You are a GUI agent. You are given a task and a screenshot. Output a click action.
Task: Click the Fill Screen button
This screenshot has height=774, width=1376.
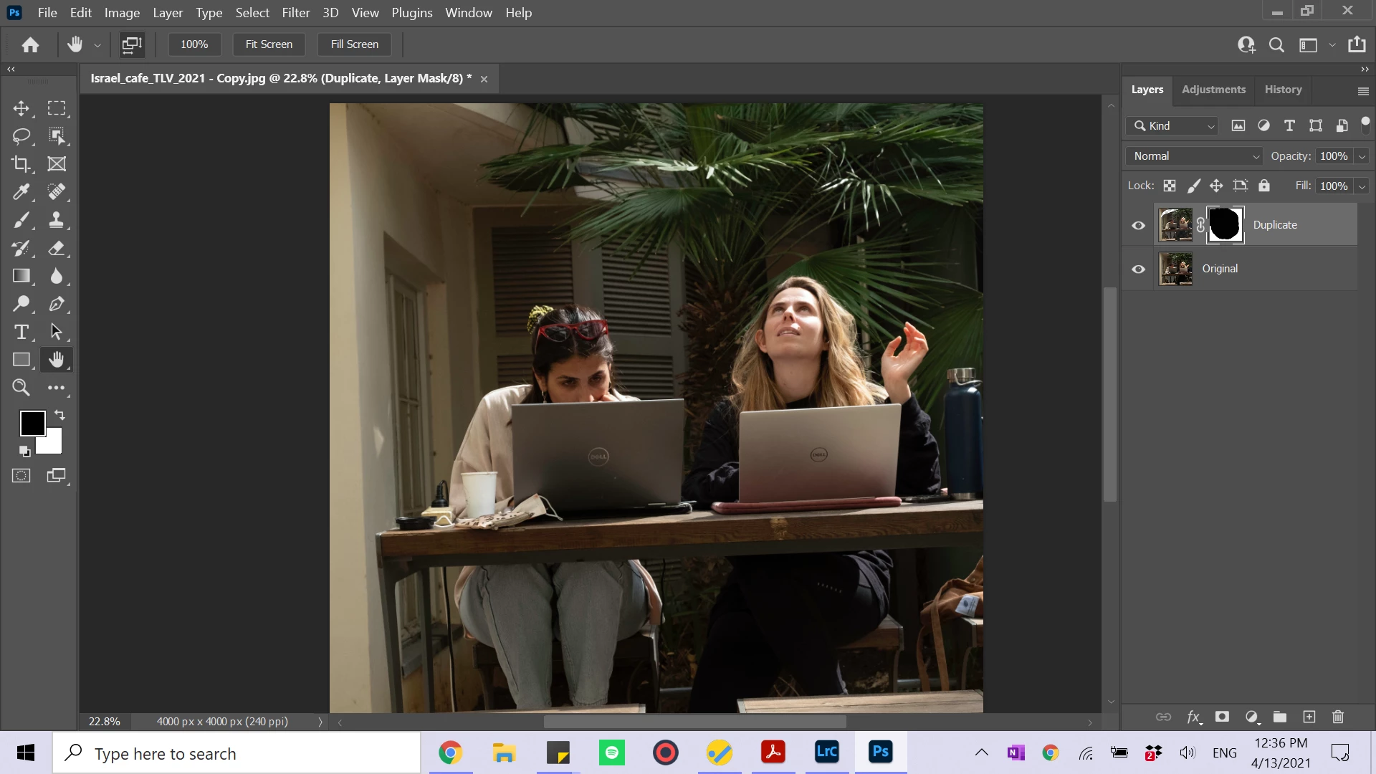pos(354,44)
